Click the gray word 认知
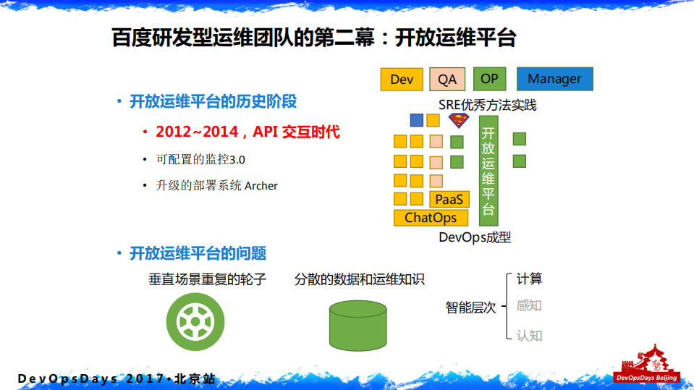This screenshot has height=390, width=694. click(x=529, y=336)
